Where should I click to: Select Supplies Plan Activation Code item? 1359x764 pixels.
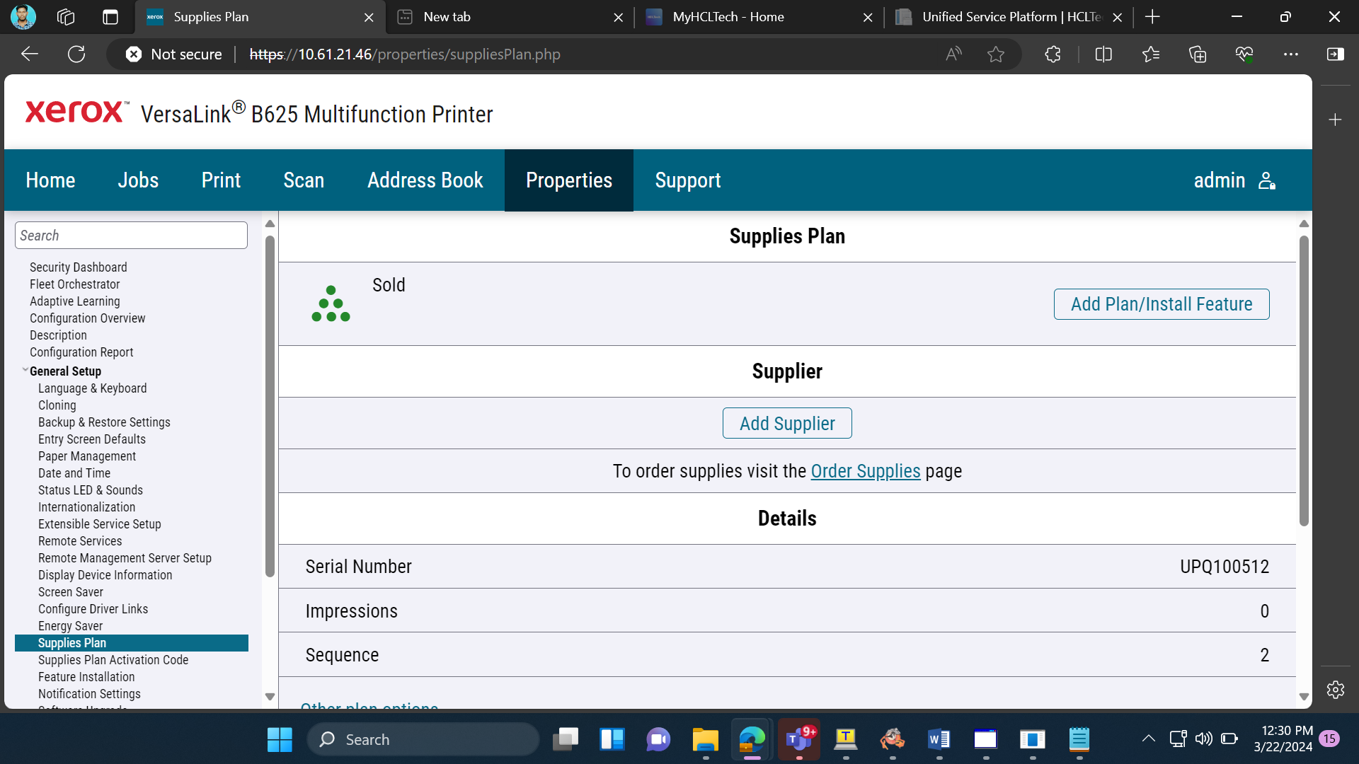pyautogui.click(x=113, y=660)
